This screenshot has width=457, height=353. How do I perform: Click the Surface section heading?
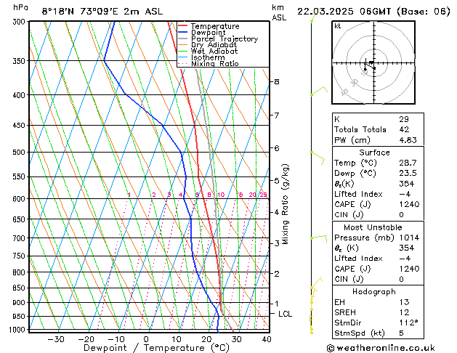click(374, 153)
